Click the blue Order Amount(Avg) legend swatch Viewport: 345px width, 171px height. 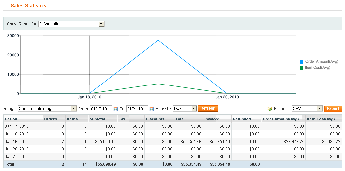302,62
